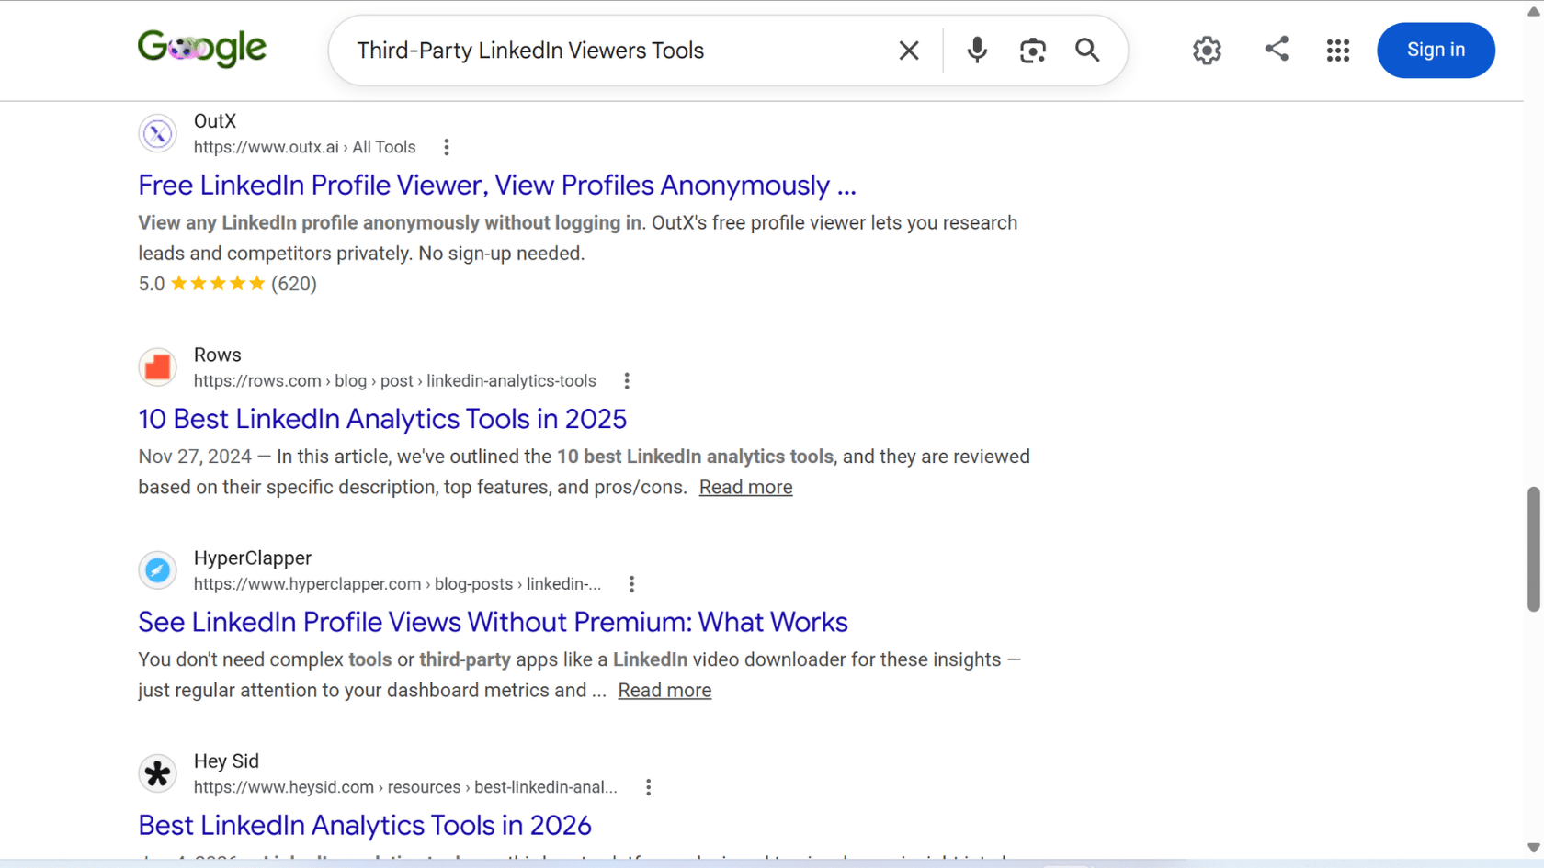Open more options for HyperClapper result
The image size is (1544, 868).
[x=631, y=584]
